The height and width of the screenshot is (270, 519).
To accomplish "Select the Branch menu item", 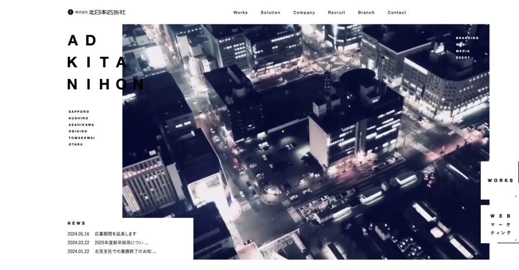I will [366, 13].
